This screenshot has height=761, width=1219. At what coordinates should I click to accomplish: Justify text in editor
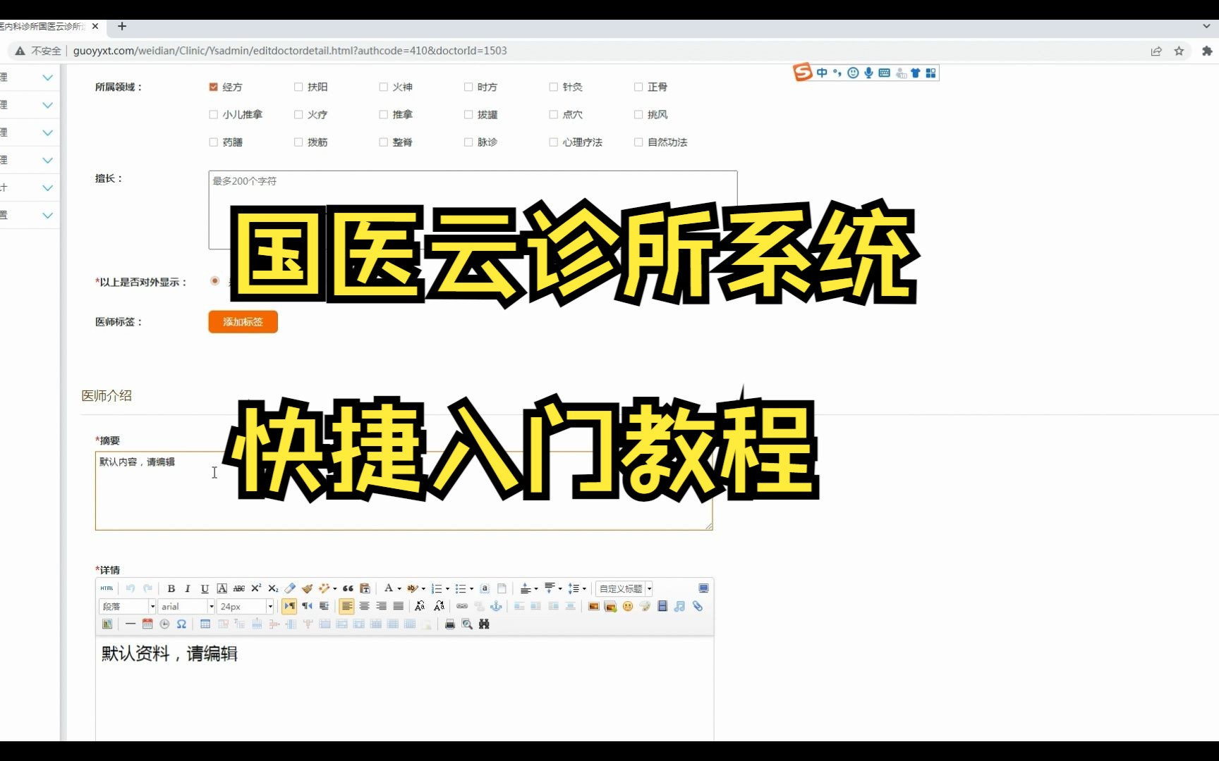pyautogui.click(x=398, y=606)
